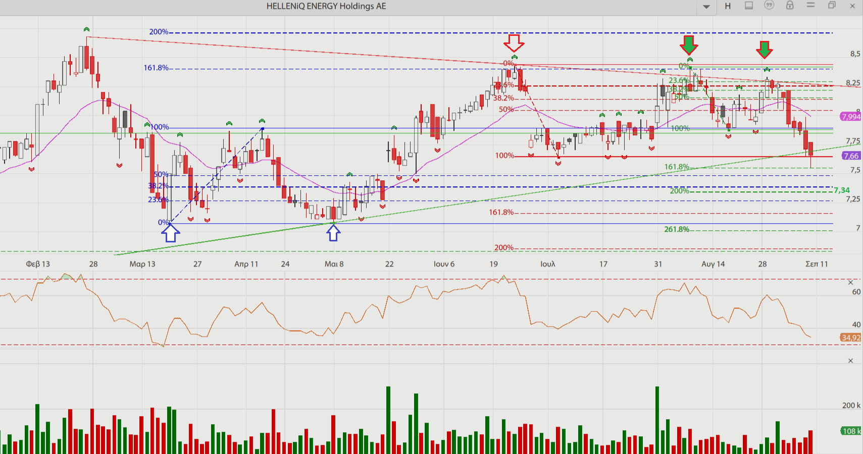
Task: Open the dropdown arrow beside the chart title
Action: [706, 7]
